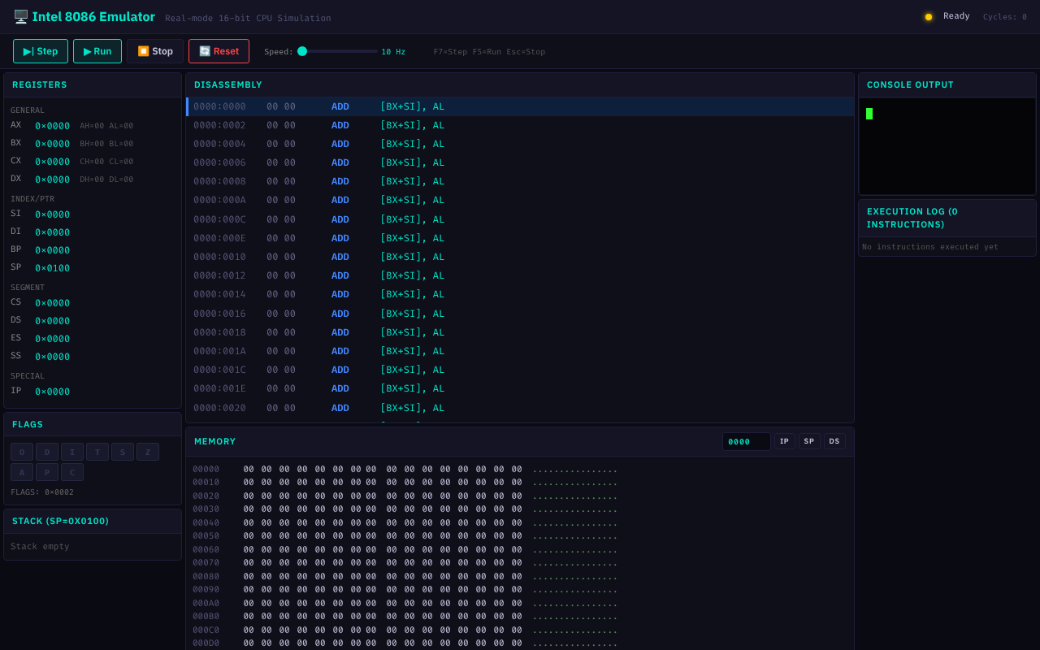
Task: Click the ES segment register value
Action: click(x=52, y=339)
